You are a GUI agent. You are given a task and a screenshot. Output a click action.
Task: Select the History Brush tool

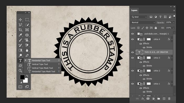pos(20,45)
